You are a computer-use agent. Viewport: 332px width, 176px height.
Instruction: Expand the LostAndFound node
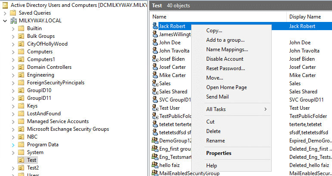click(x=13, y=114)
